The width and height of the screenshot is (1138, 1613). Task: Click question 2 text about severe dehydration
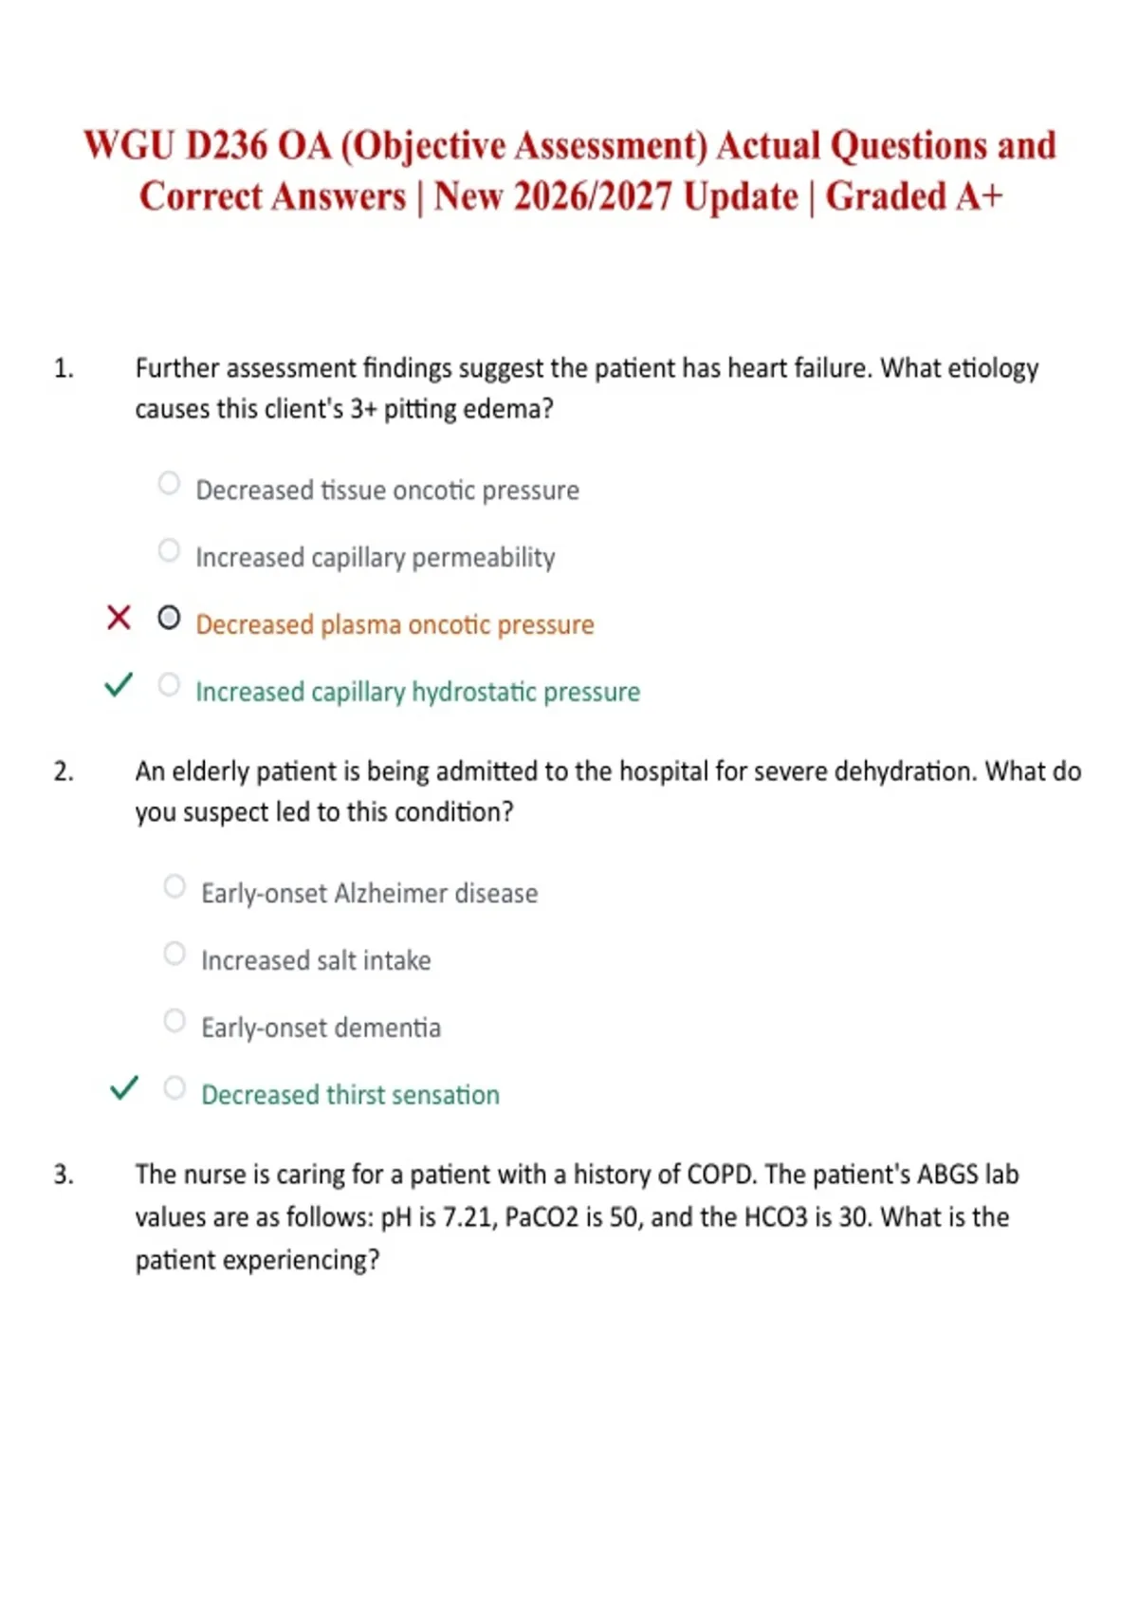608,791
